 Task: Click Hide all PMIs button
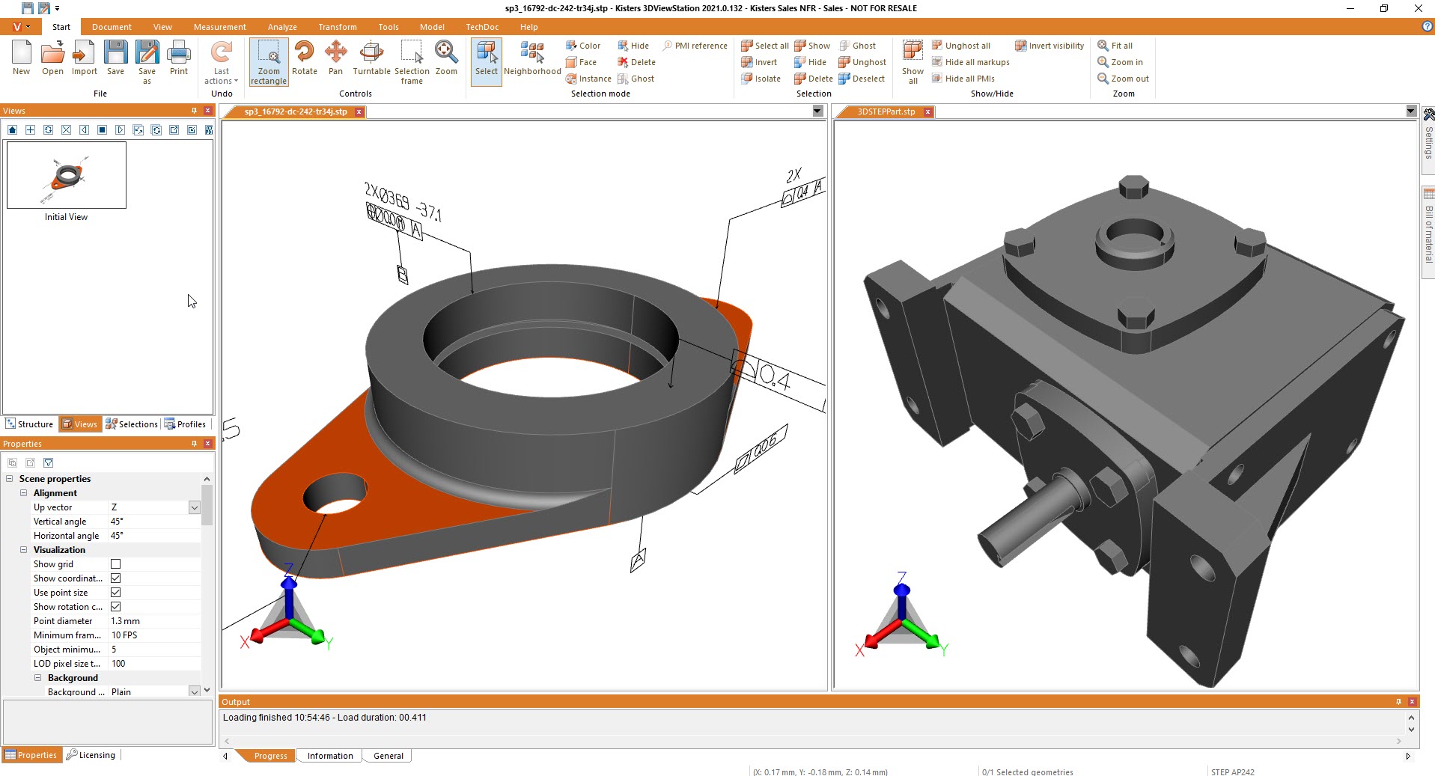(963, 79)
